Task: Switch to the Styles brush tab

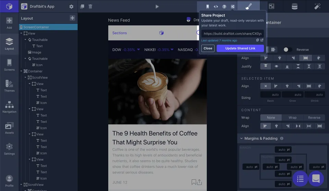Action: tap(249, 6)
